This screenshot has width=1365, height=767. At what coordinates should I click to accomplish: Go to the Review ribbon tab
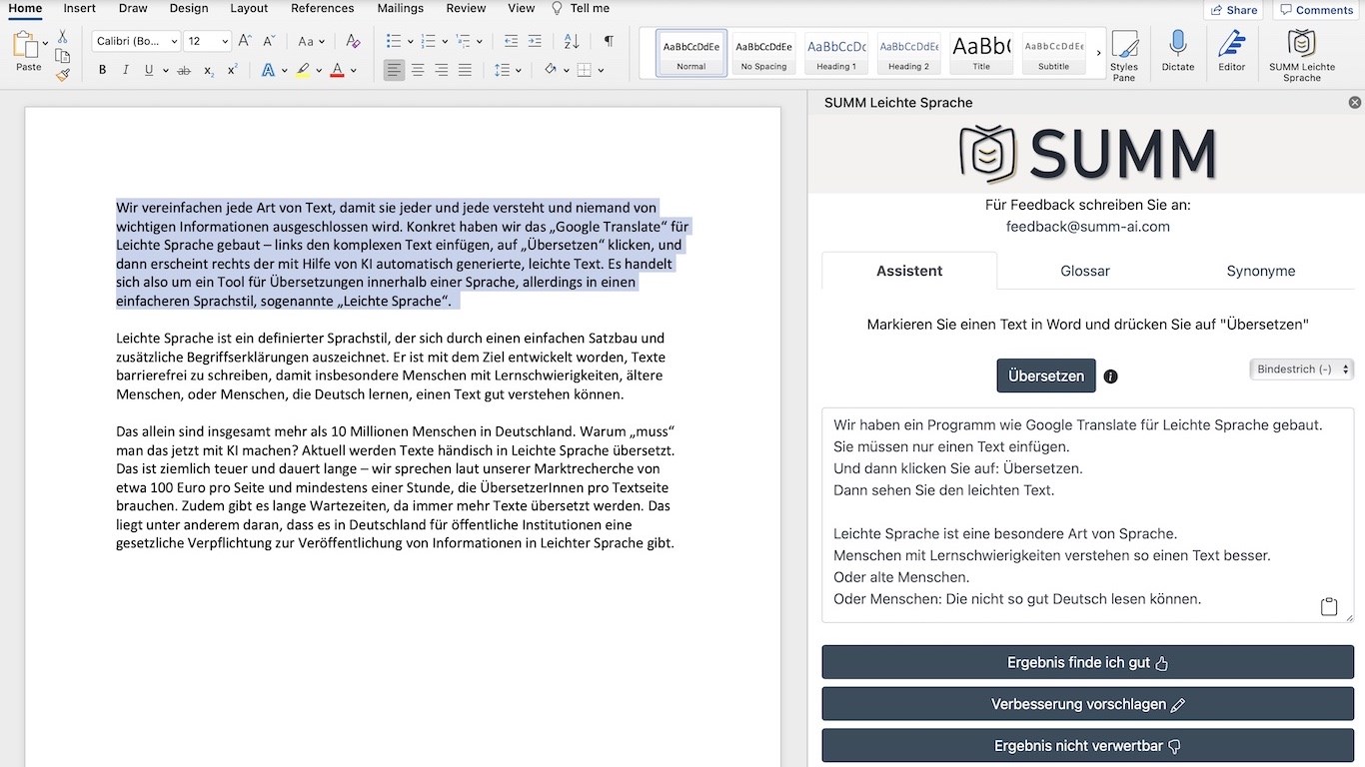pos(466,8)
